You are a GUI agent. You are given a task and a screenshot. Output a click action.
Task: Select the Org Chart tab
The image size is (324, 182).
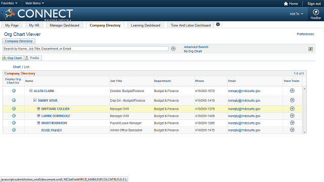pos(13,58)
